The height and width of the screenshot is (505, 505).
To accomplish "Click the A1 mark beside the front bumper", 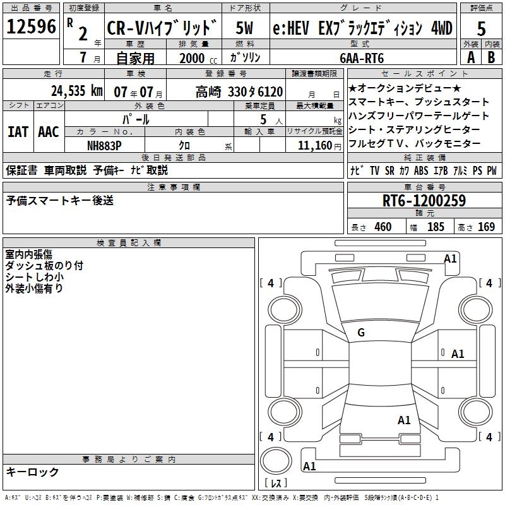I will click(450, 258).
